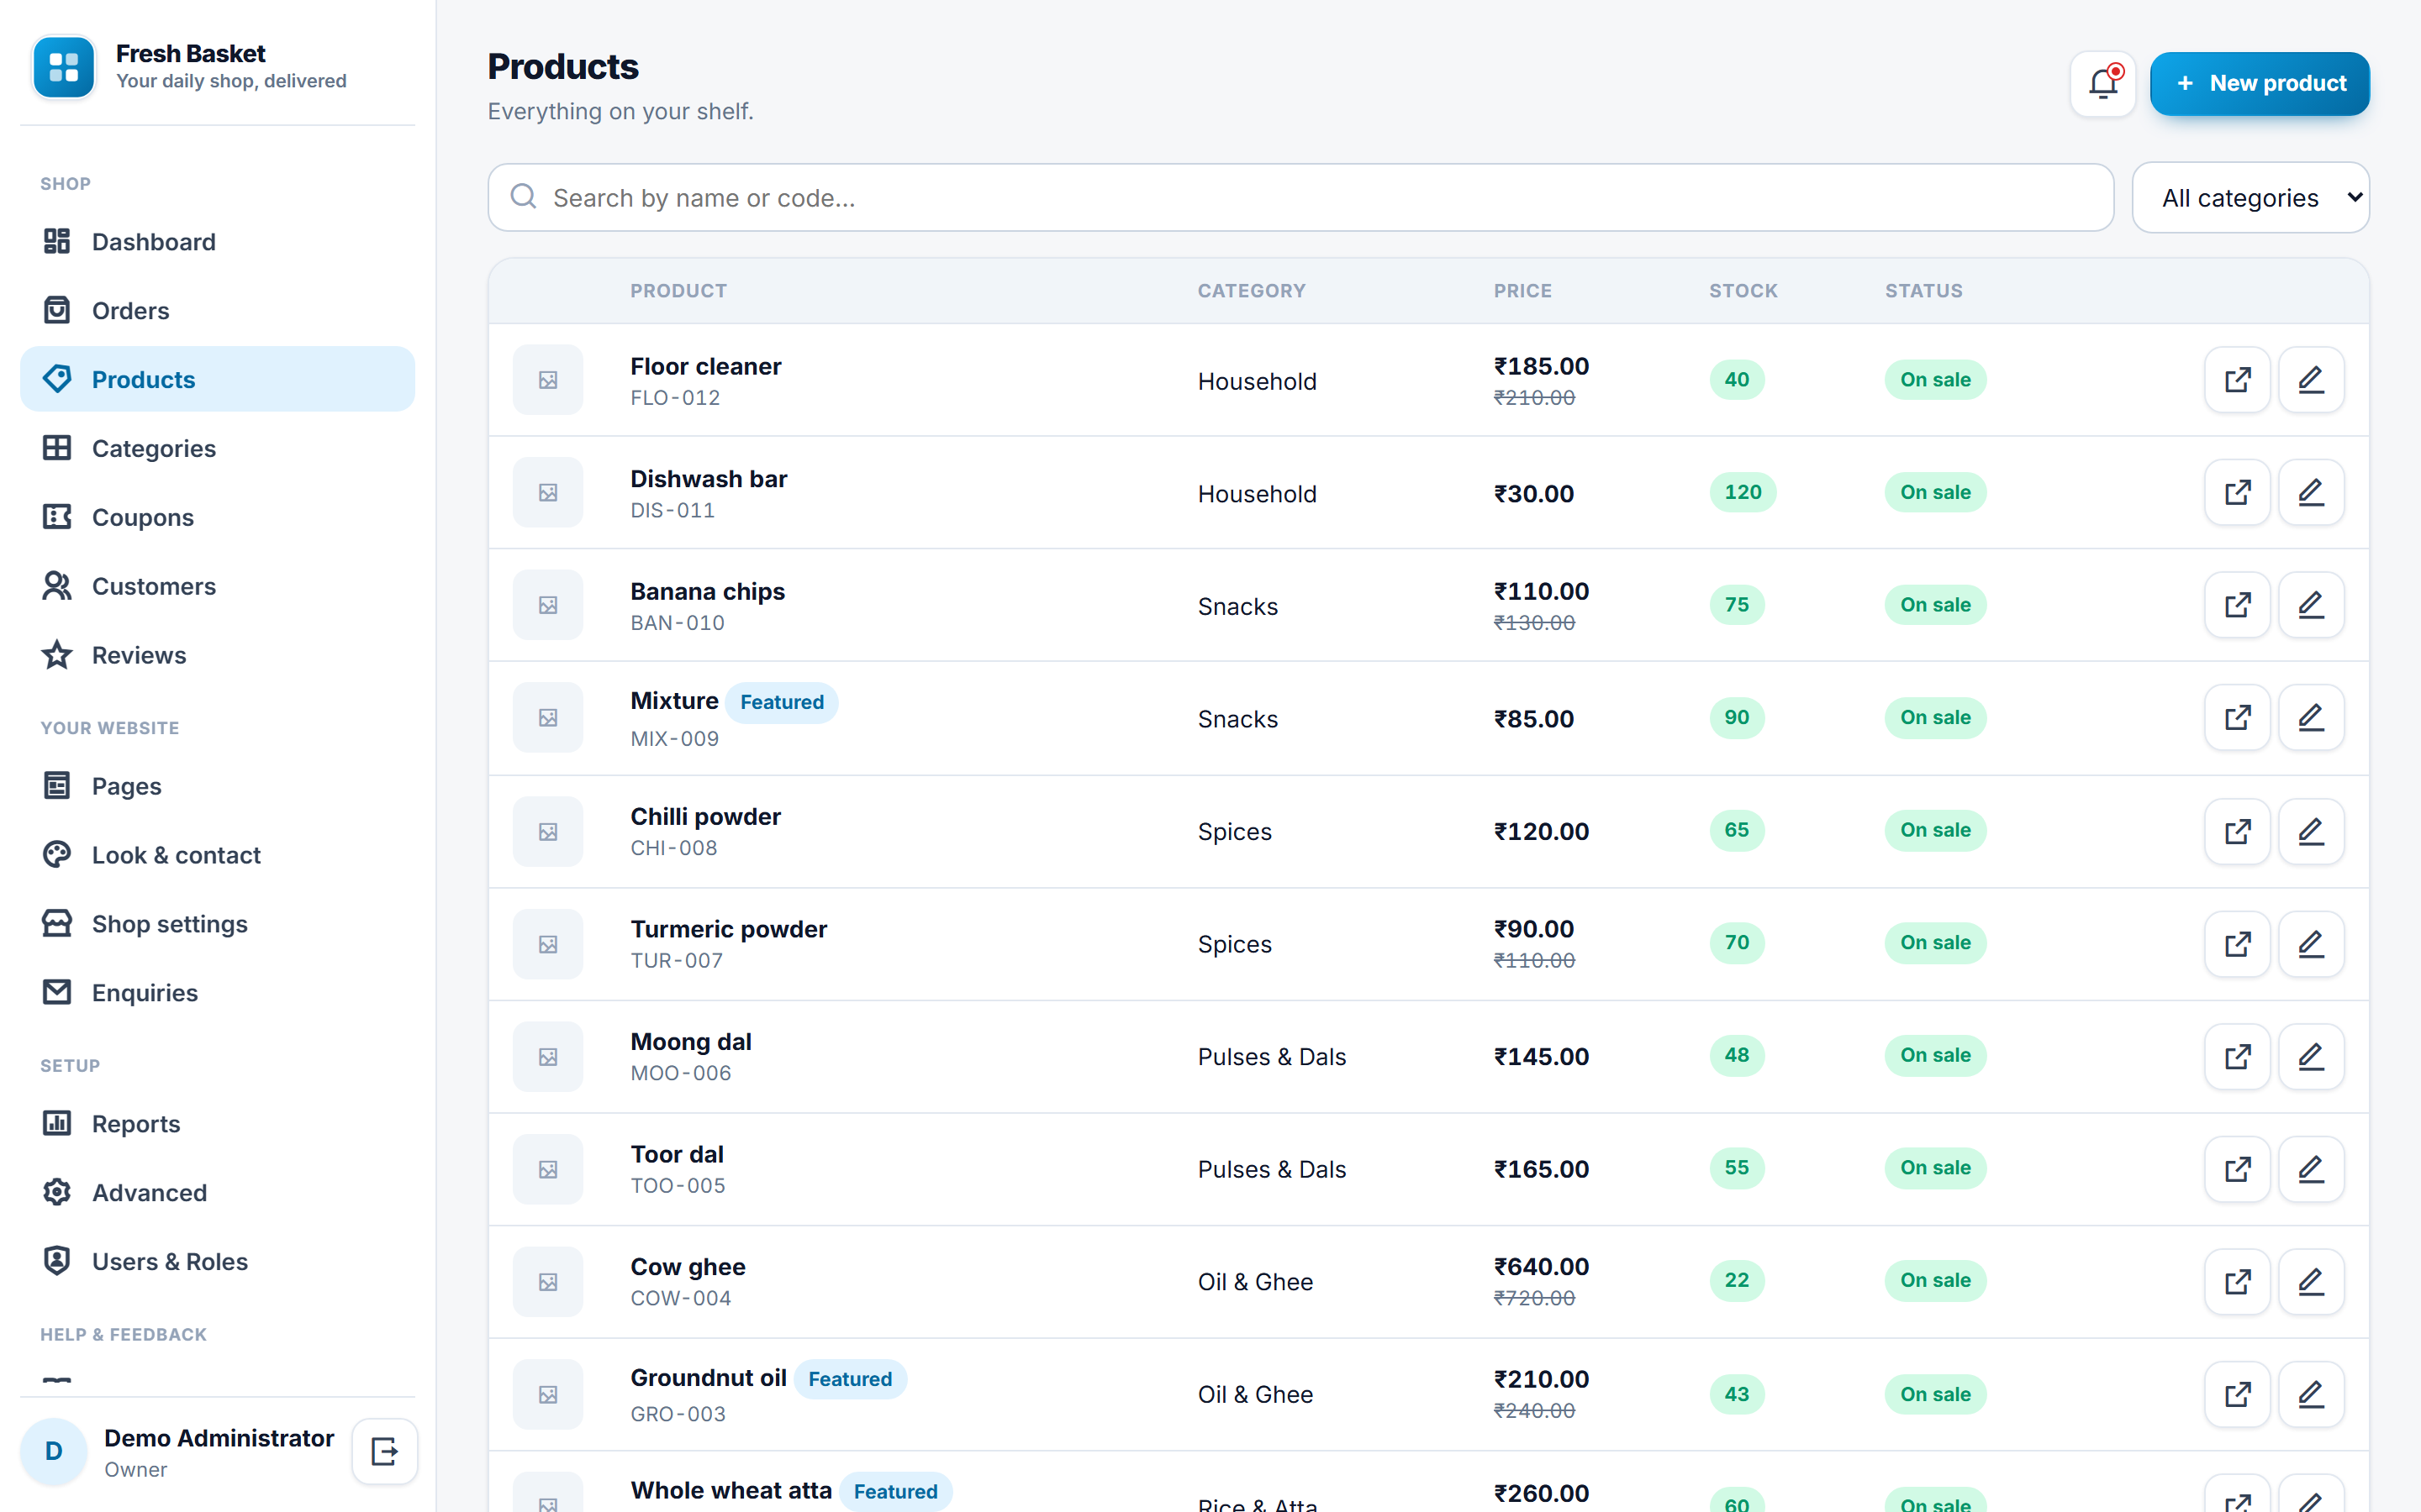
Task: Edit the Mixture product
Action: [2311, 718]
